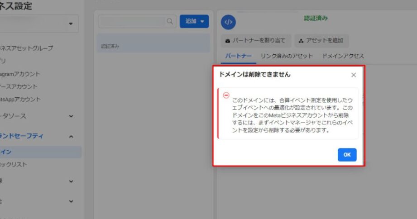Click the red error icon in the dialog
The image size is (417, 219).
point(226,95)
